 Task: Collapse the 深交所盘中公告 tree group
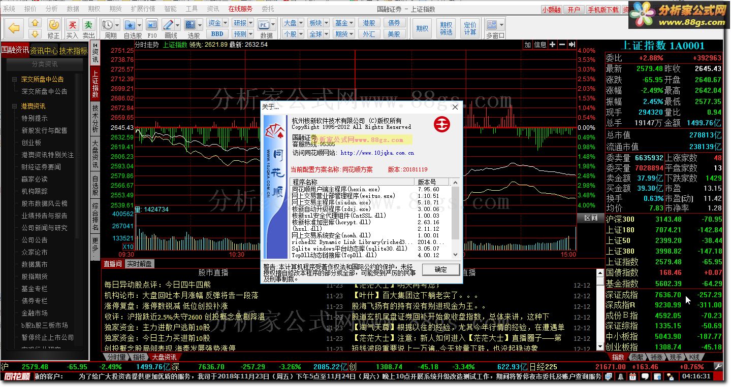(x=15, y=80)
